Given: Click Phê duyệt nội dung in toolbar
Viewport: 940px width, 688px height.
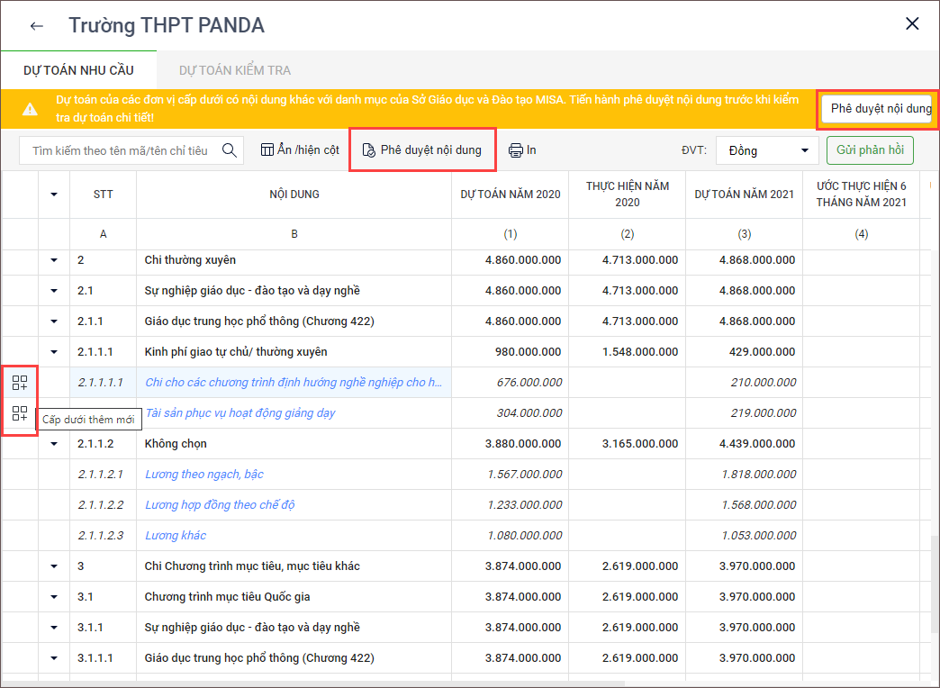Looking at the screenshot, I should click(x=422, y=150).
